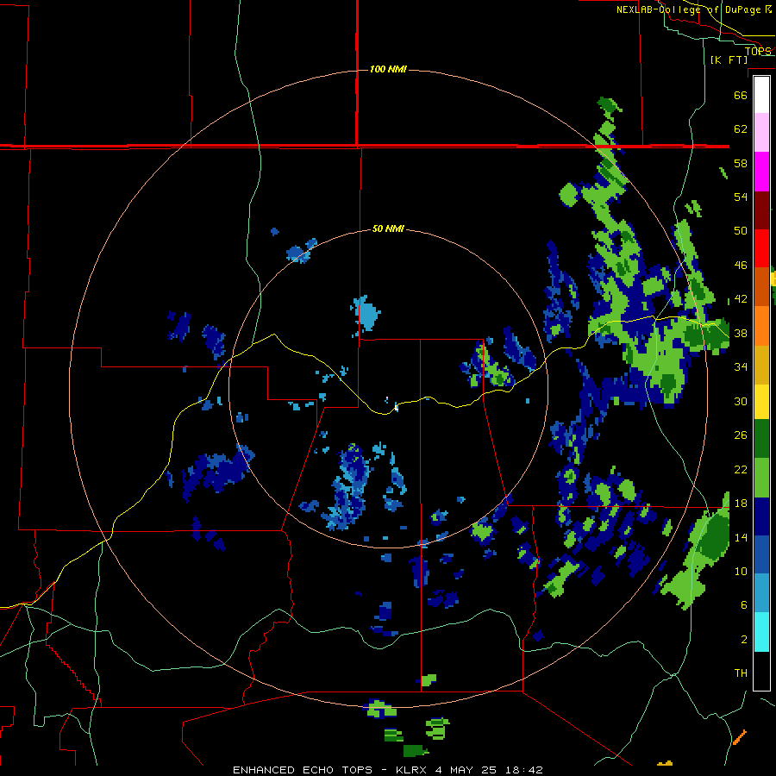Pick the yellow legend swatch near 30
This screenshot has width=776, height=776.
[x=761, y=401]
